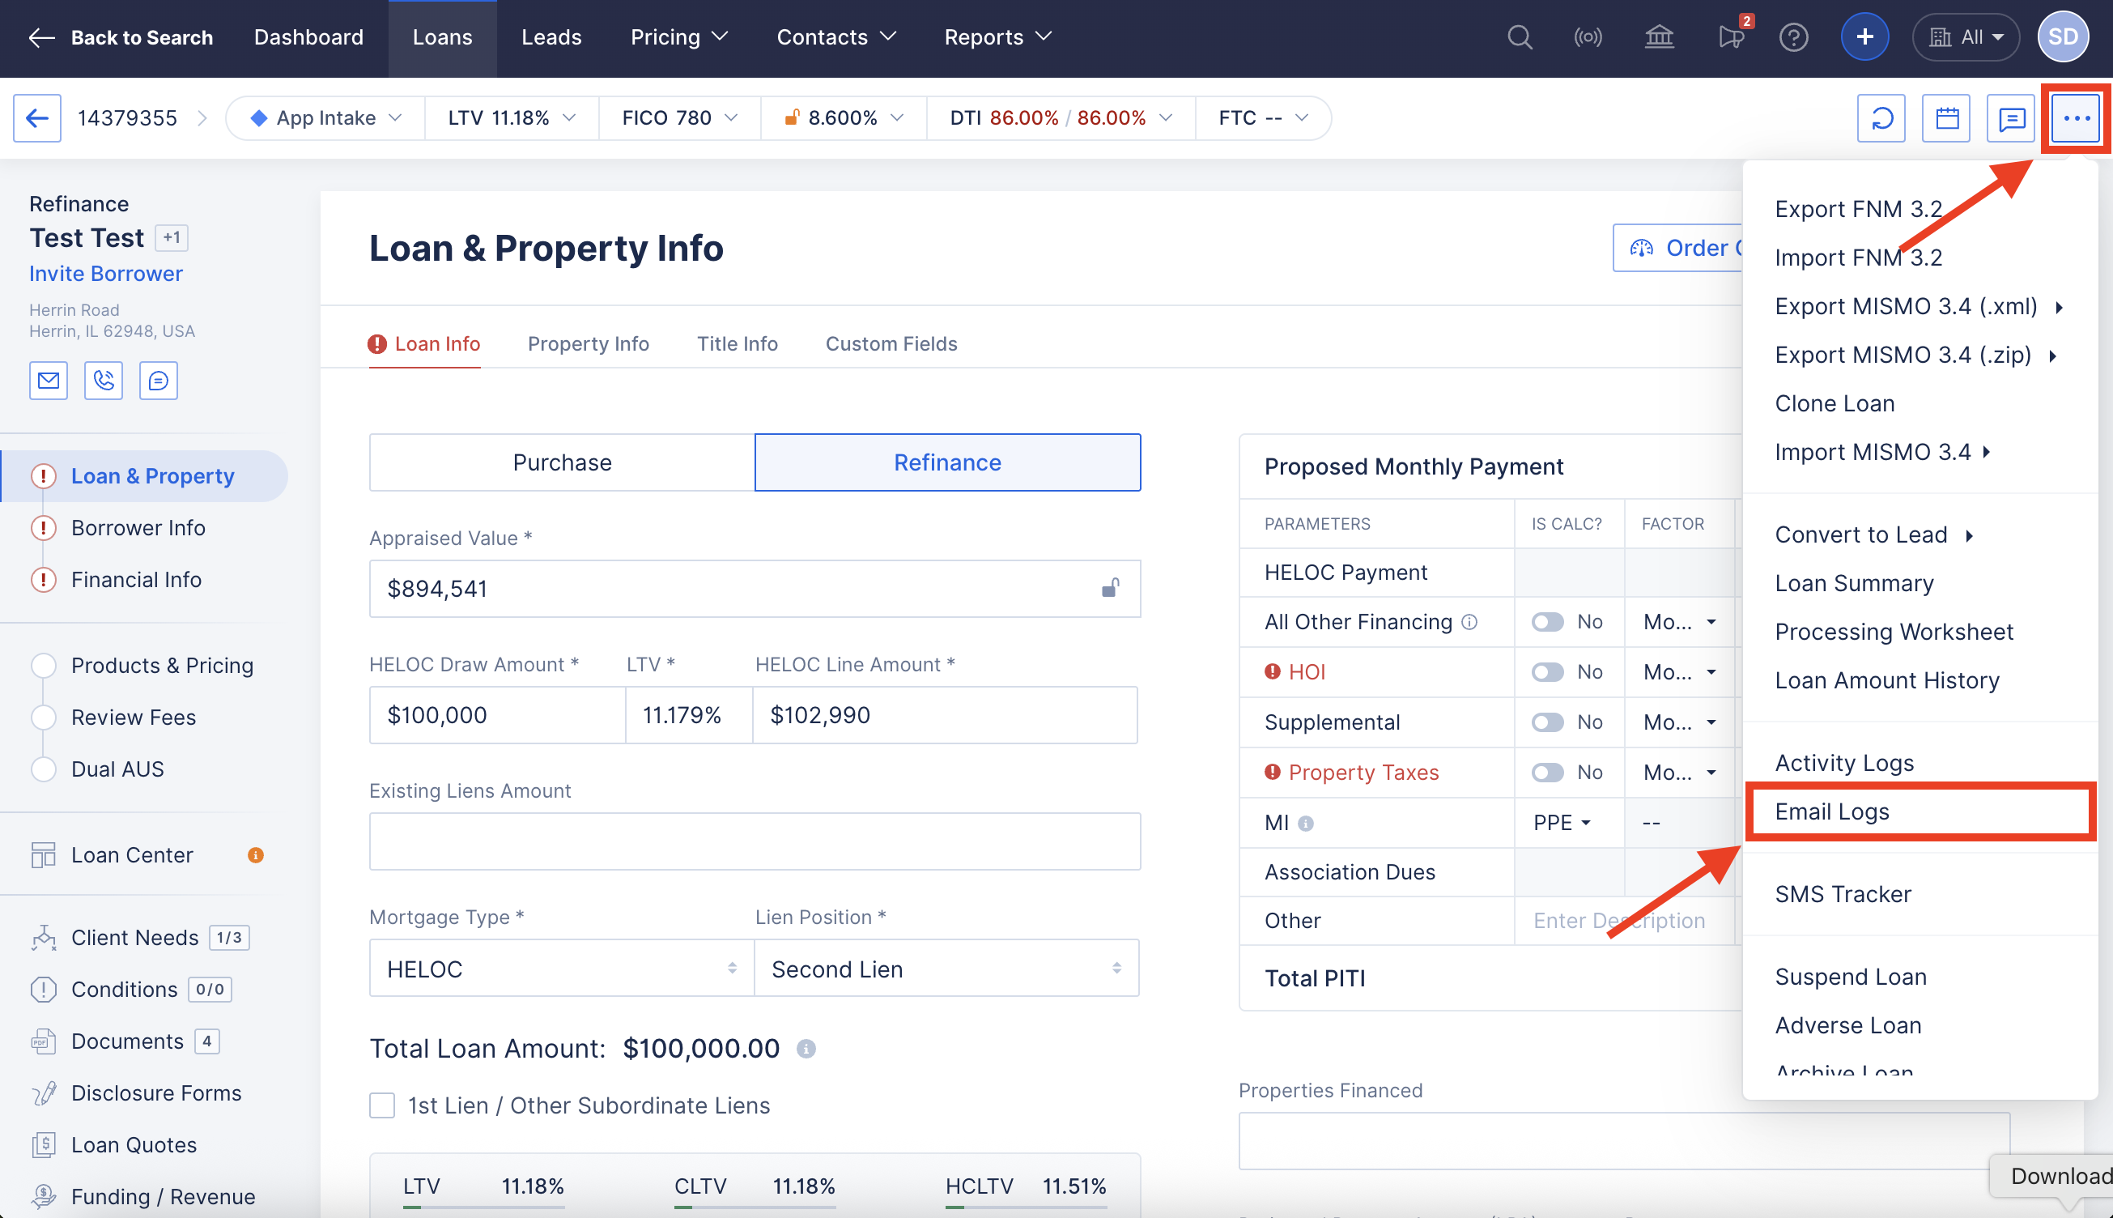This screenshot has width=2113, height=1218.
Task: Open the Mortgage Type HELOC dropdown
Action: [x=561, y=969]
